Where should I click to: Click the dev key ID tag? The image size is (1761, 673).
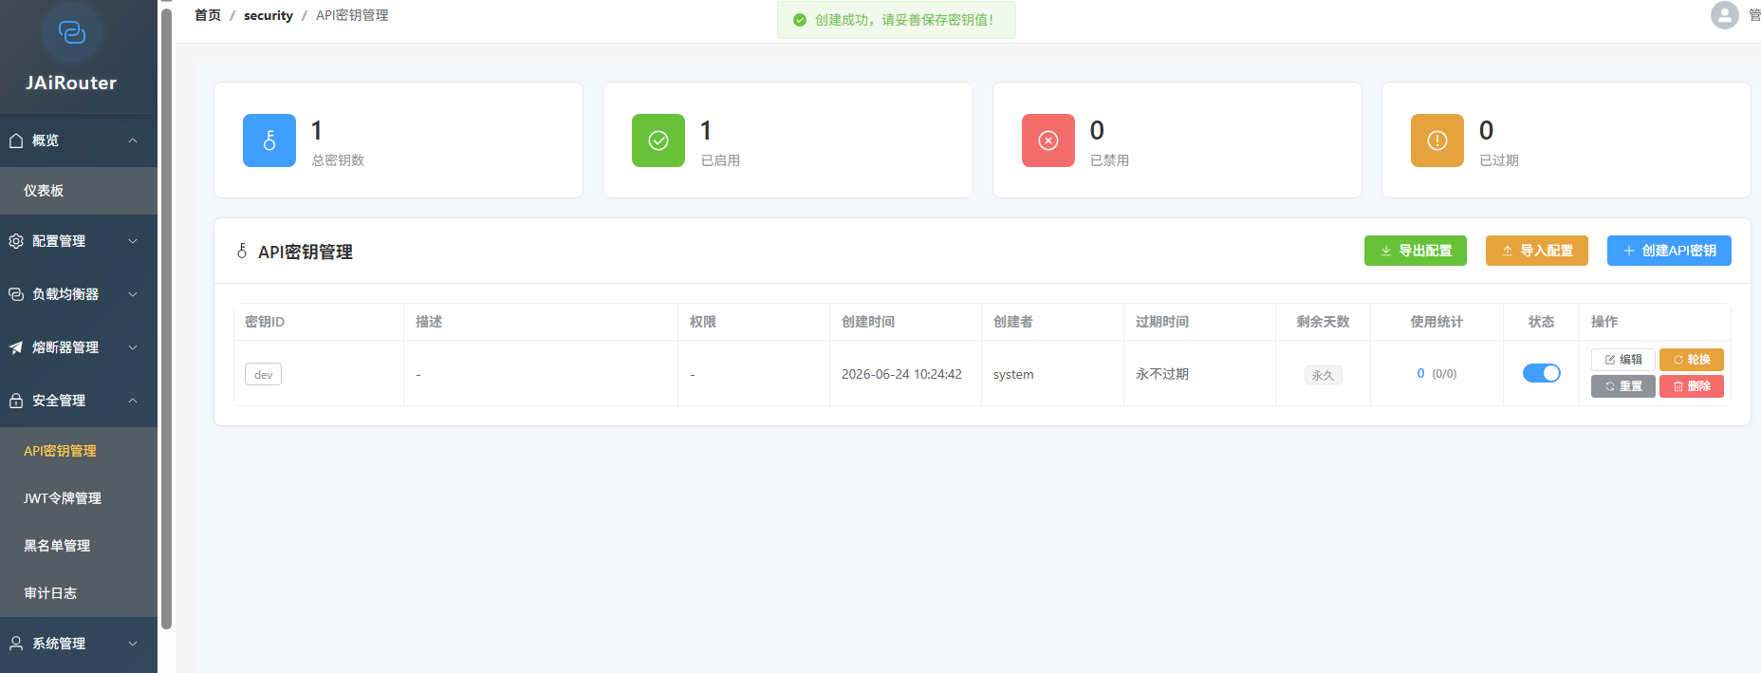[x=263, y=374]
